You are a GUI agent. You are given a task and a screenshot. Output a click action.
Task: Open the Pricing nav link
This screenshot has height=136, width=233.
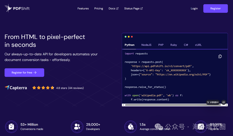pos(99,8)
